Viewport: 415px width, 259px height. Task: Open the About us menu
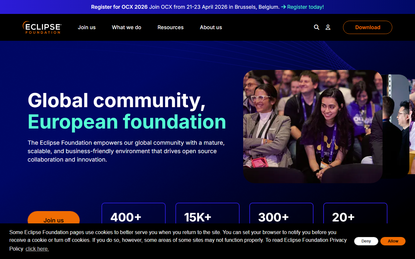211,27
